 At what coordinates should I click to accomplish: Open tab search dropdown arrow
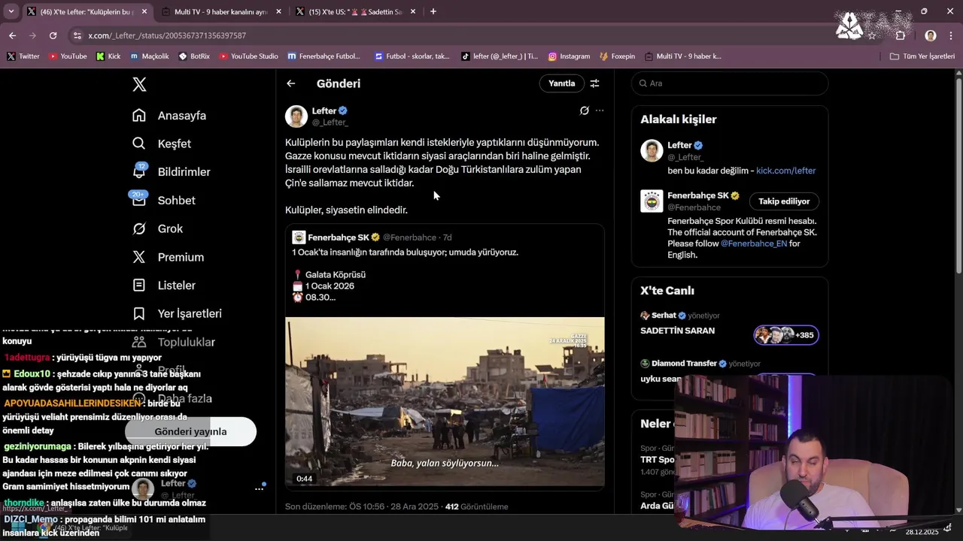[x=11, y=11]
